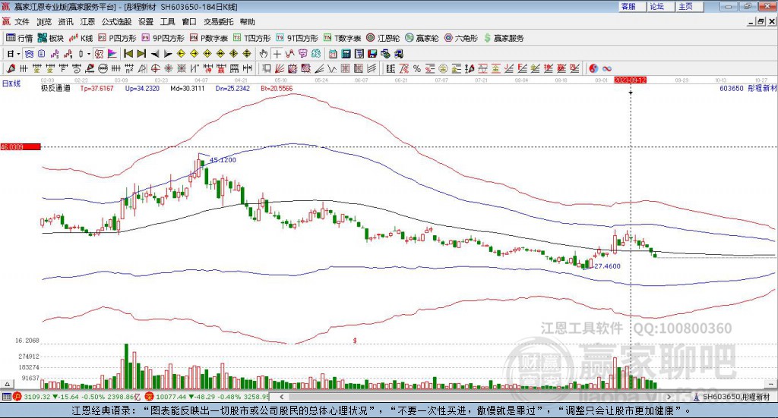The height and width of the screenshot is (418, 778).
Task: Click horizontal scrollbar right arrow
Action: click(669, 397)
